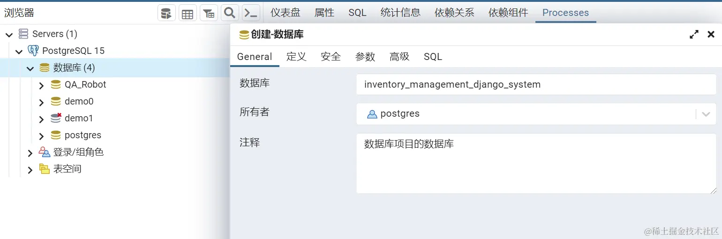
Task: Select the disconnected demo1 database icon
Action: (x=56, y=118)
